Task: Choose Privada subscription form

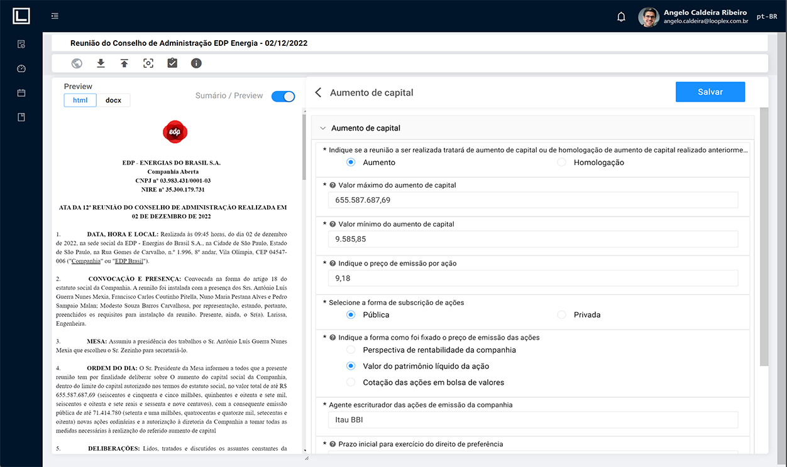Action: tap(561, 314)
